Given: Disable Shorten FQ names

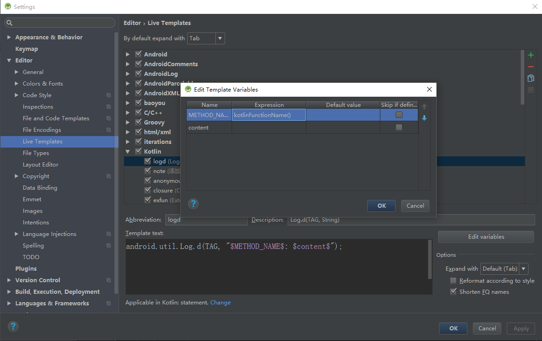Looking at the screenshot, I should (453, 291).
